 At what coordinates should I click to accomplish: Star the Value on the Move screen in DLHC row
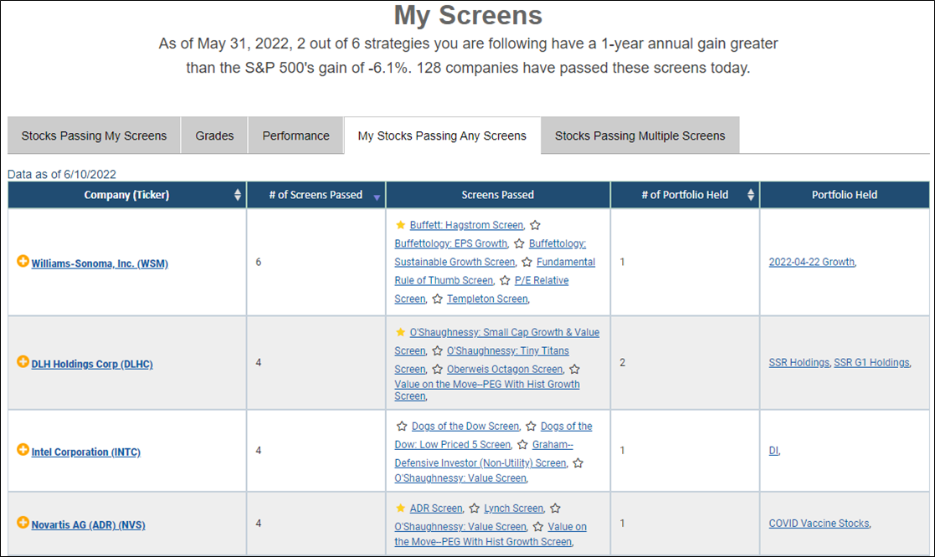pyautogui.click(x=575, y=370)
